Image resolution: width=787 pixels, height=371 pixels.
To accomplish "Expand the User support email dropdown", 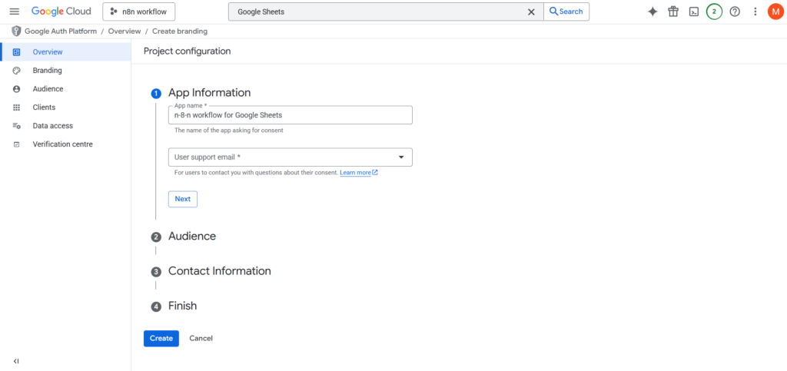I will (x=291, y=157).
